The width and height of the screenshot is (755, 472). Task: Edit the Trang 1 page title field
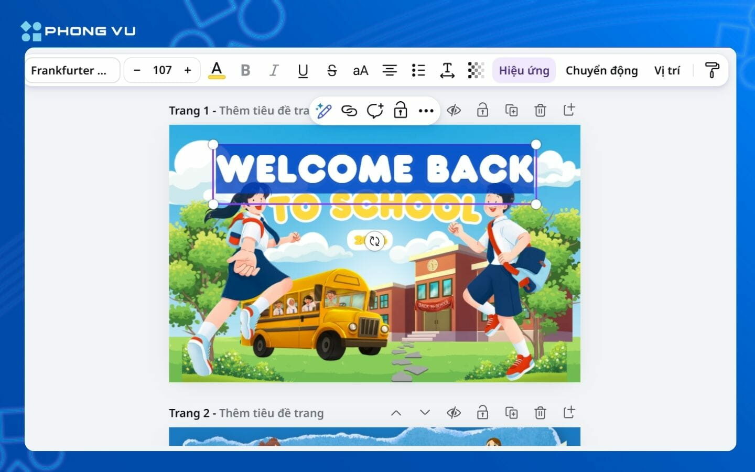pyautogui.click(x=264, y=111)
